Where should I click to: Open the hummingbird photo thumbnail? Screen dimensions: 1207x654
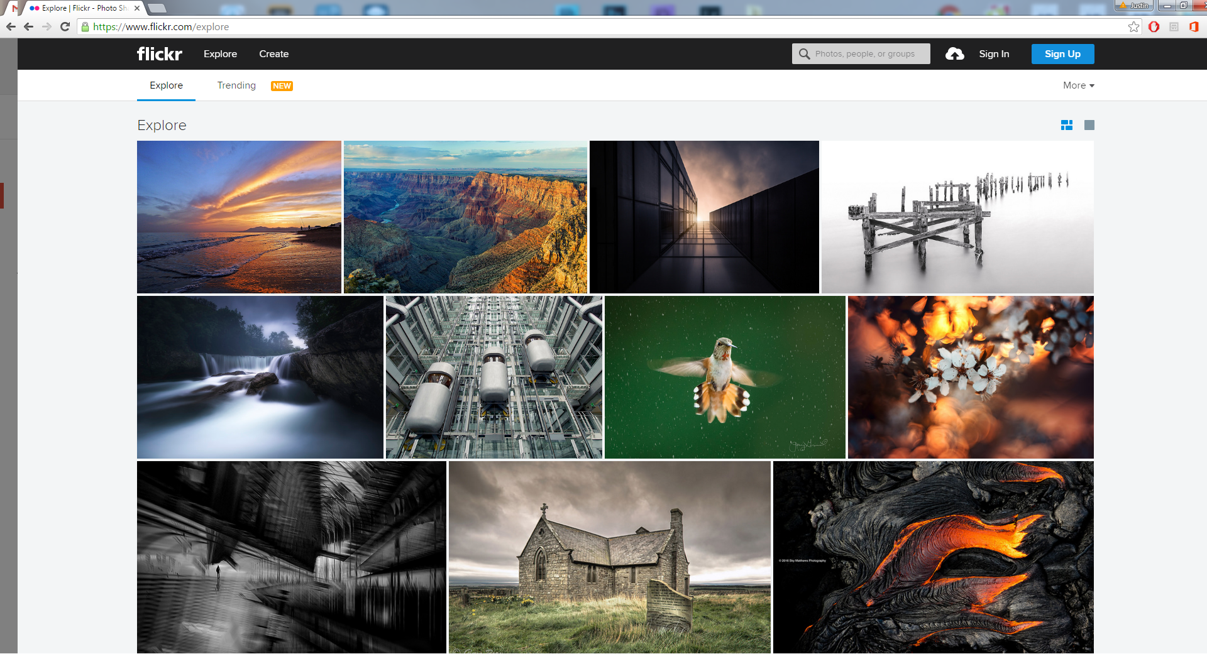724,377
